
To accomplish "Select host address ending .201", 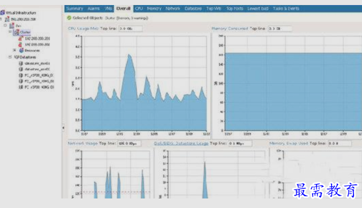I will pyautogui.click(x=38, y=39).
